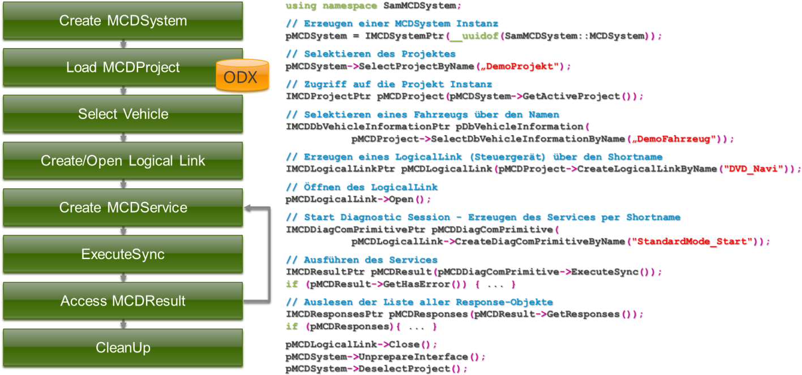Click the gray loop-back arrow pointing to Create MCDService
The height and width of the screenshot is (375, 802).
[x=264, y=253]
